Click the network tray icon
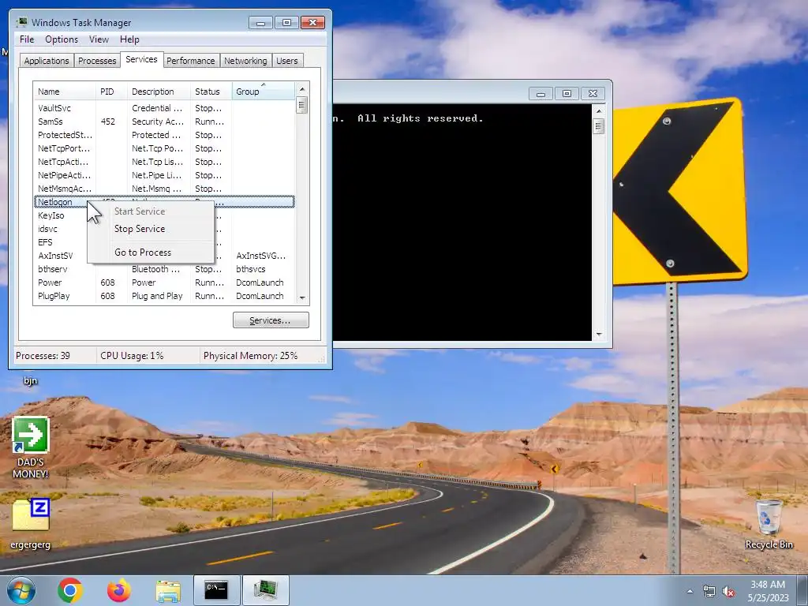Image resolution: width=808 pixels, height=606 pixels. point(709,592)
